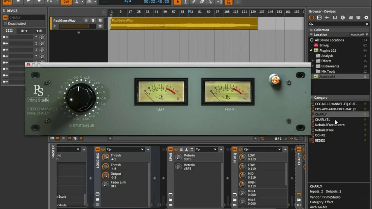
Task: Tick the Deactivated checkbox
Action: pyautogui.click(x=5, y=24)
